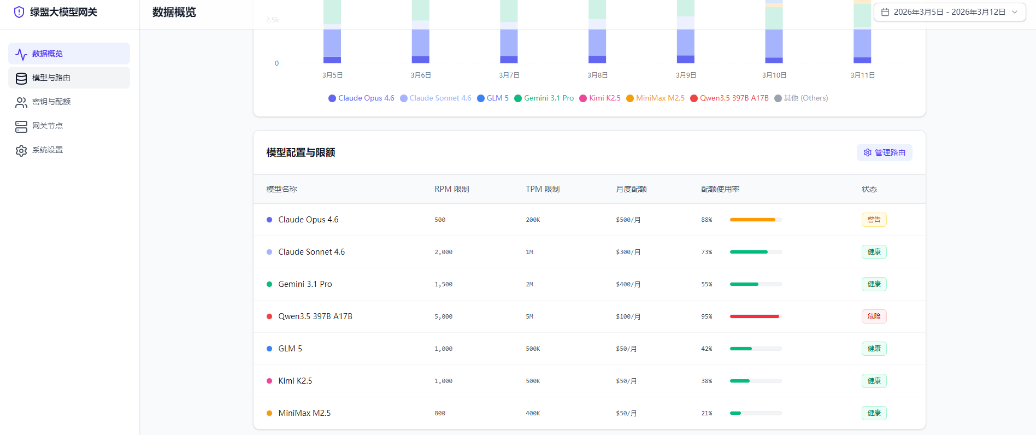Toggle Qwen3.5 397B A17B legend entry

tap(729, 98)
